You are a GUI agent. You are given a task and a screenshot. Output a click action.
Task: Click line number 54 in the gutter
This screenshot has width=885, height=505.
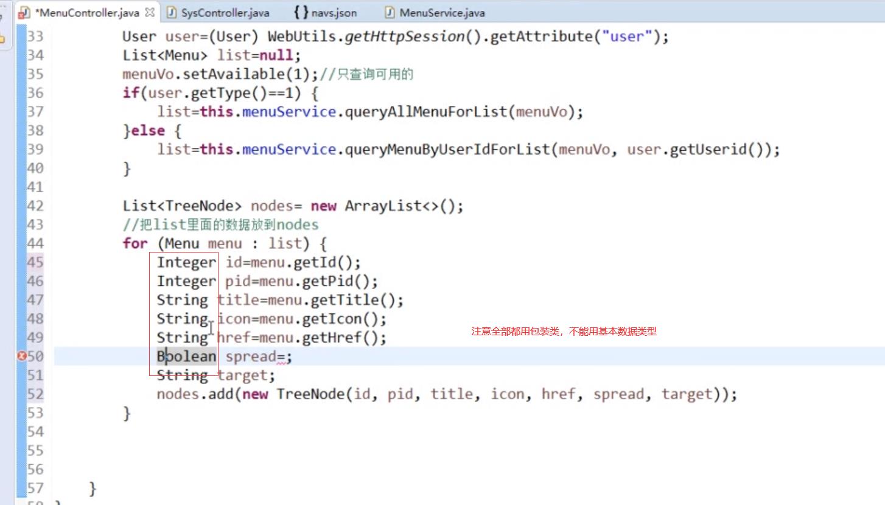tap(35, 432)
